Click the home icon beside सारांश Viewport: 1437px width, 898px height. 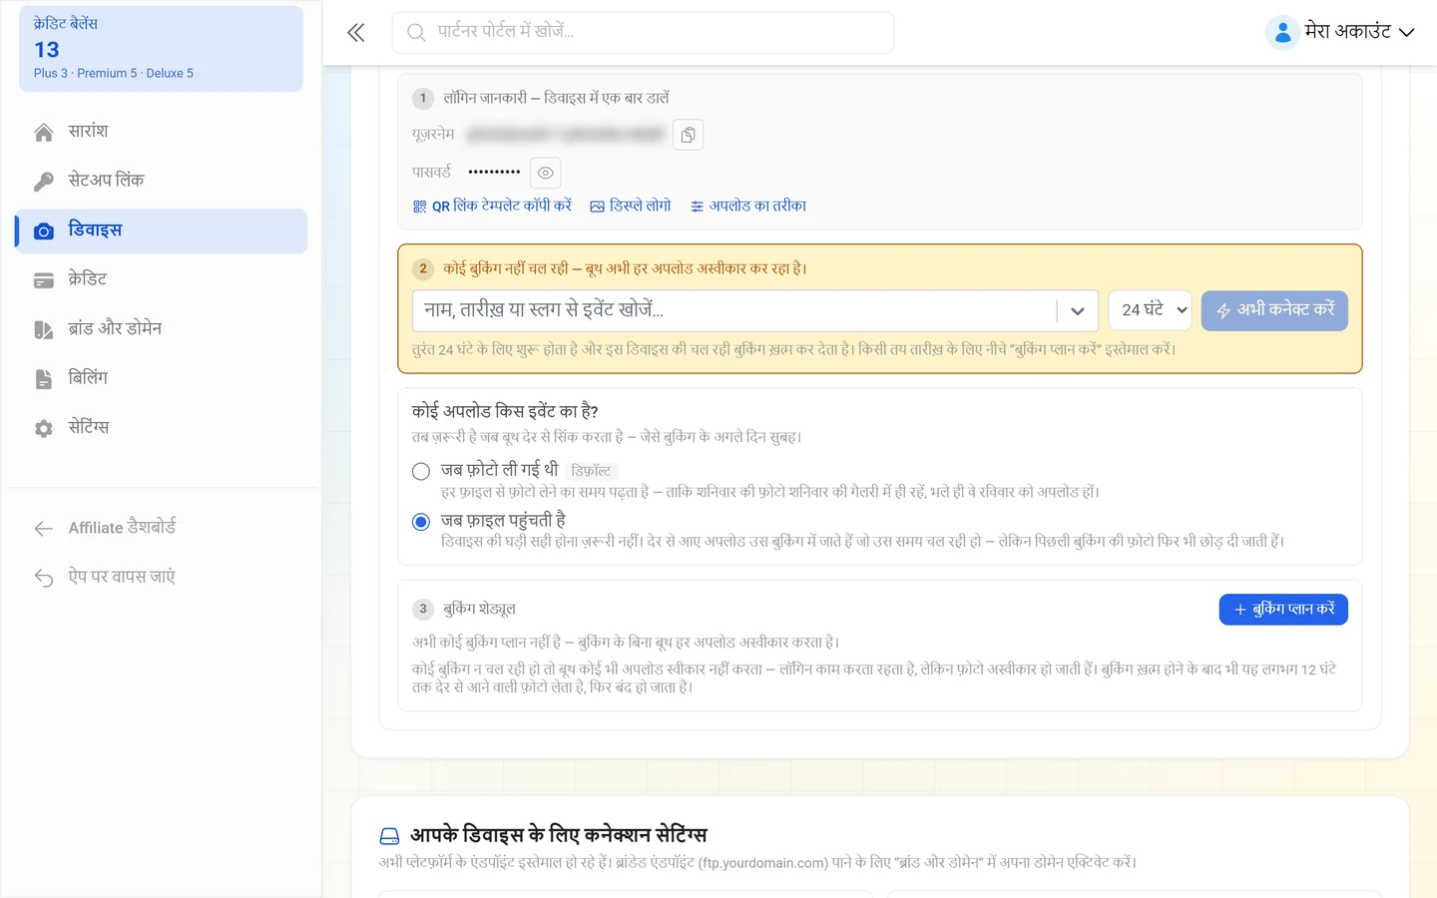44,132
